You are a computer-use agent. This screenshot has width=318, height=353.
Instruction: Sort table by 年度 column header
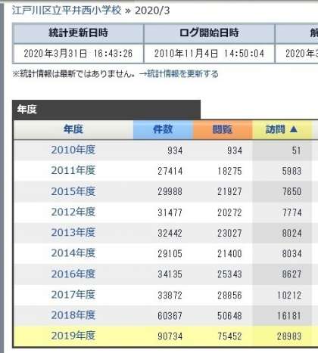[x=73, y=129]
